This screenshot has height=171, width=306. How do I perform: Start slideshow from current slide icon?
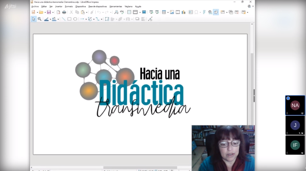point(157,12)
